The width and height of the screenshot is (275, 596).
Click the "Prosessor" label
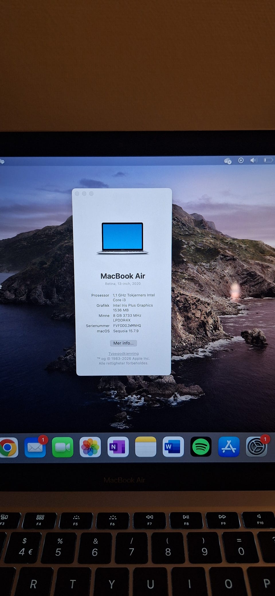tap(100, 295)
